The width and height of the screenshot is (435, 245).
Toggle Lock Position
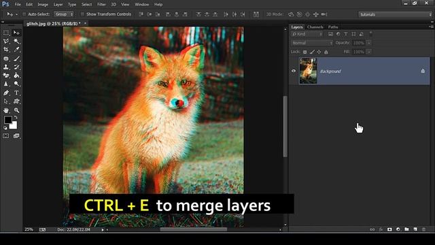319,52
